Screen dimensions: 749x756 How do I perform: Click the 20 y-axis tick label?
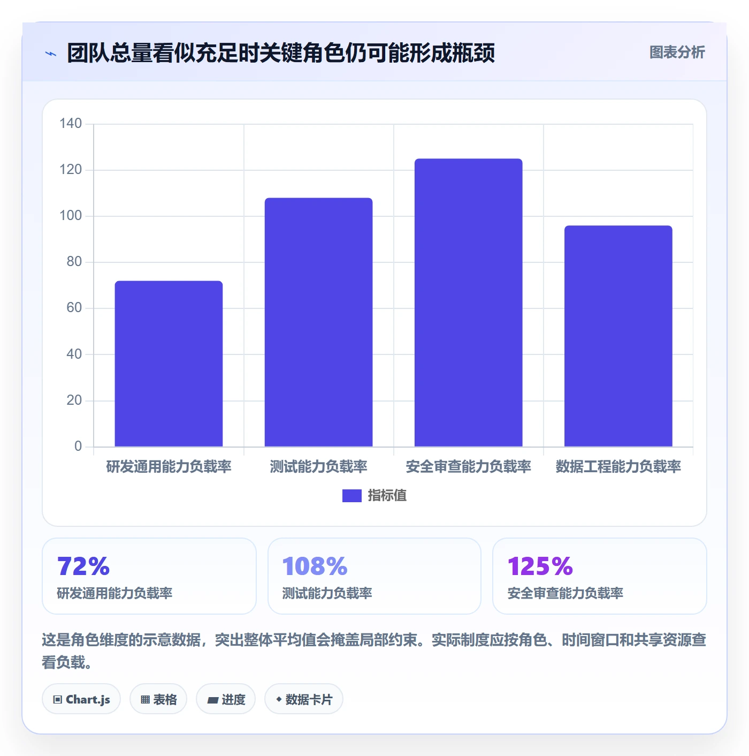click(x=74, y=400)
